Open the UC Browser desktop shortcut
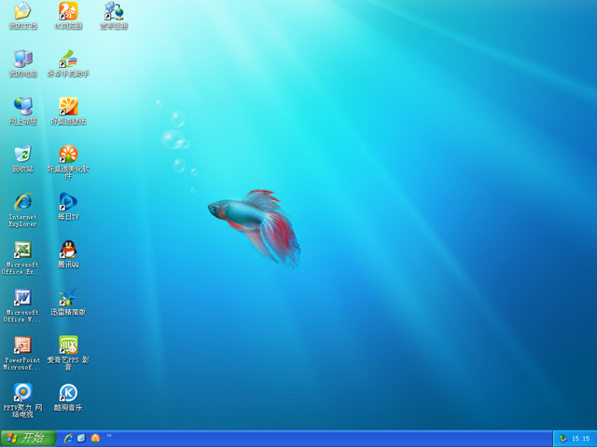 point(68,11)
